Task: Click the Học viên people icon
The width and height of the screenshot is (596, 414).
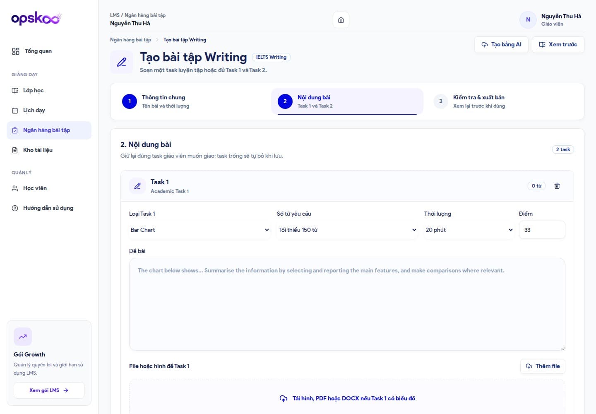Action: pos(15,188)
